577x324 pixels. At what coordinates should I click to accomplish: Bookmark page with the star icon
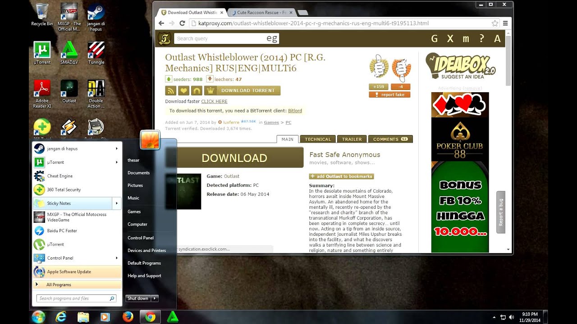pos(495,23)
